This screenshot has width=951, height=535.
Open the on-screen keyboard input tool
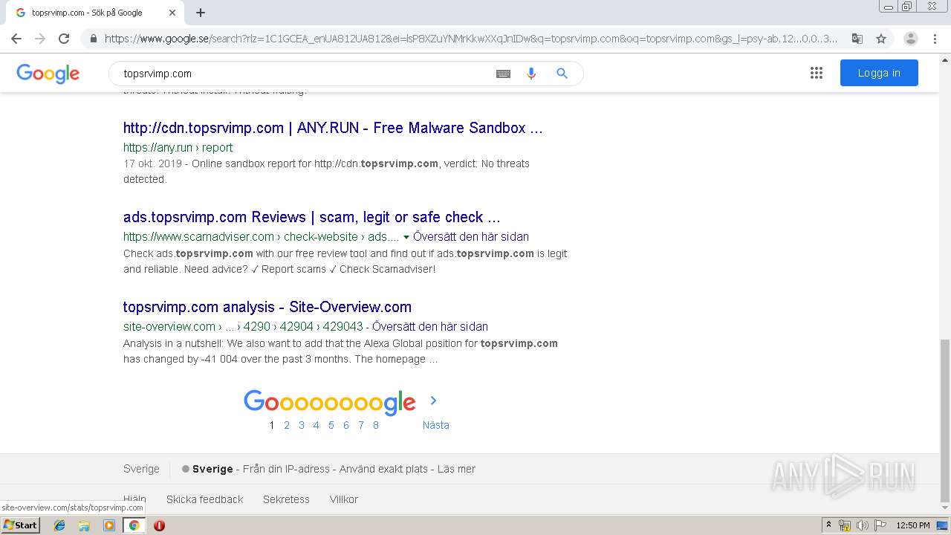coord(503,74)
